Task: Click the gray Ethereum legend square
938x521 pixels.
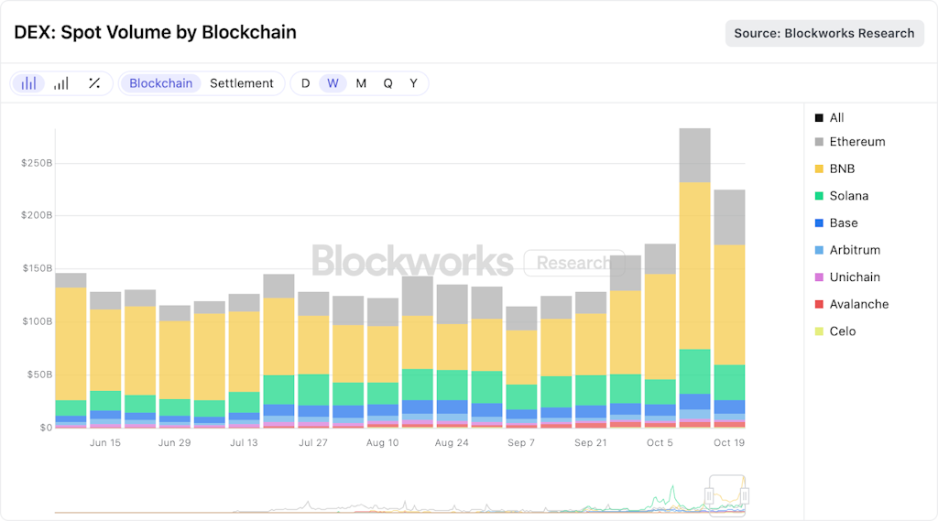Action: click(819, 142)
